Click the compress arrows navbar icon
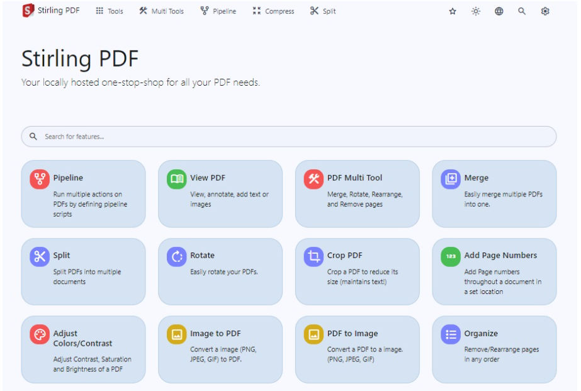Image resolution: width=581 pixels, height=391 pixels. pyautogui.click(x=256, y=11)
